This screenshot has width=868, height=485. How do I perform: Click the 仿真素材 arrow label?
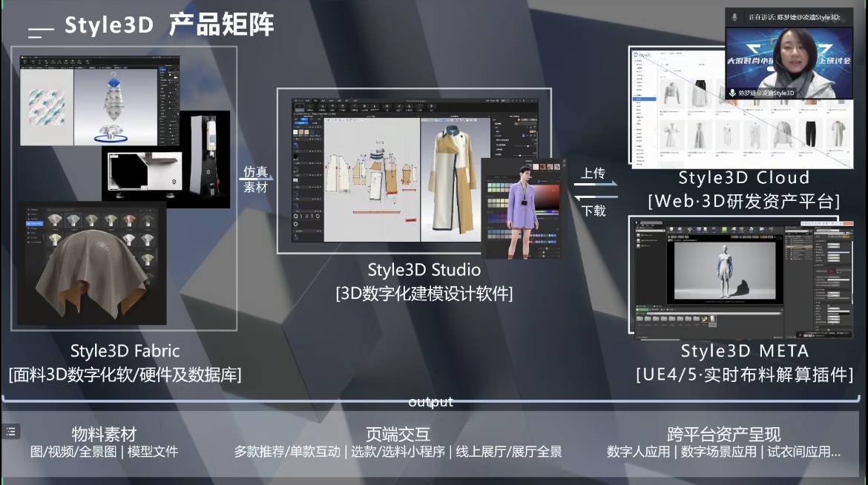(x=256, y=179)
